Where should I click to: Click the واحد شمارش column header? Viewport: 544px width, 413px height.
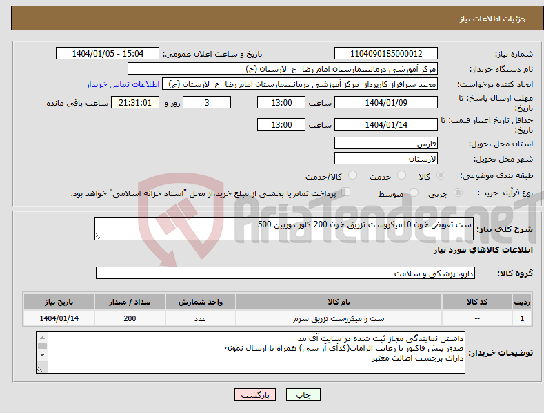click(x=201, y=302)
